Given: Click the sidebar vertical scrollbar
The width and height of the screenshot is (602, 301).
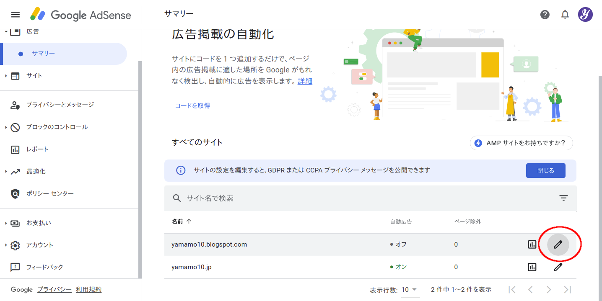Looking at the screenshot, I should tap(140, 170).
